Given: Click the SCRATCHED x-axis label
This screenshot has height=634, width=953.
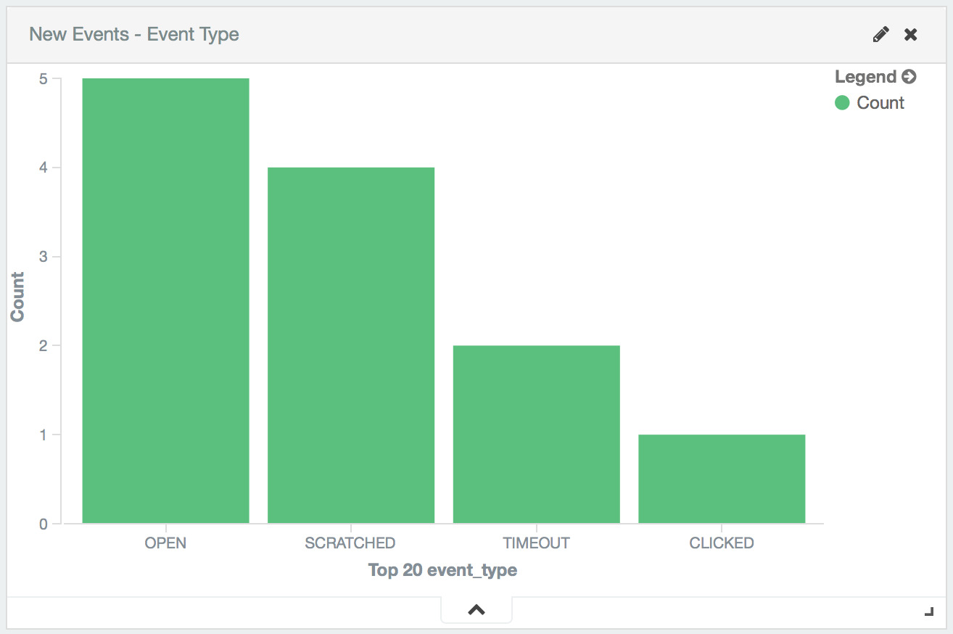Looking at the screenshot, I should (350, 543).
